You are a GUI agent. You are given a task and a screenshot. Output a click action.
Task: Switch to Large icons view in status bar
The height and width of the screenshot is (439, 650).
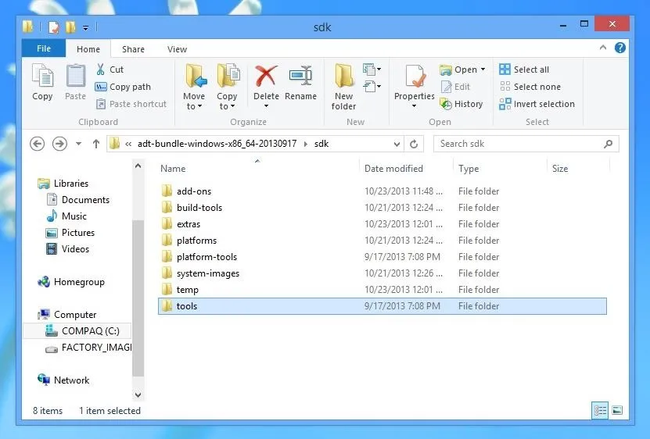[x=617, y=410]
